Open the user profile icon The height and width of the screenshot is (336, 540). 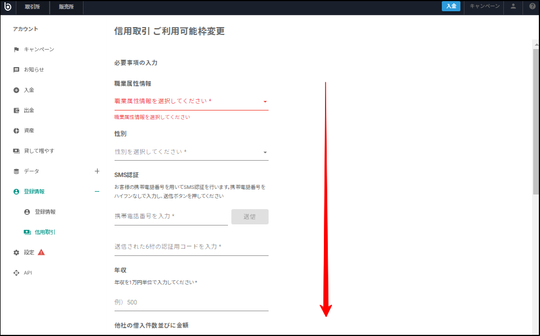tap(513, 6)
